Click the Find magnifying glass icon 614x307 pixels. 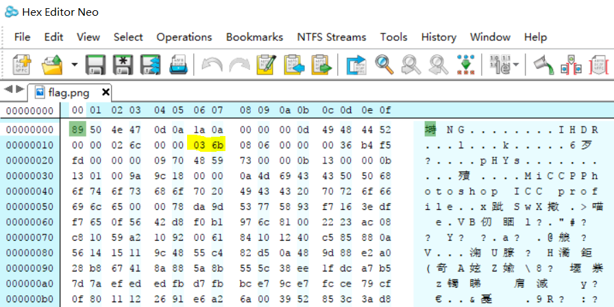(384, 64)
